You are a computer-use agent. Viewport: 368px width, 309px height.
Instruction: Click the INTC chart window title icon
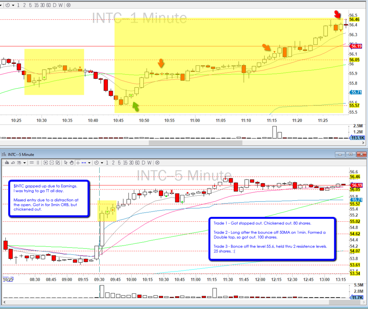pos(5,154)
